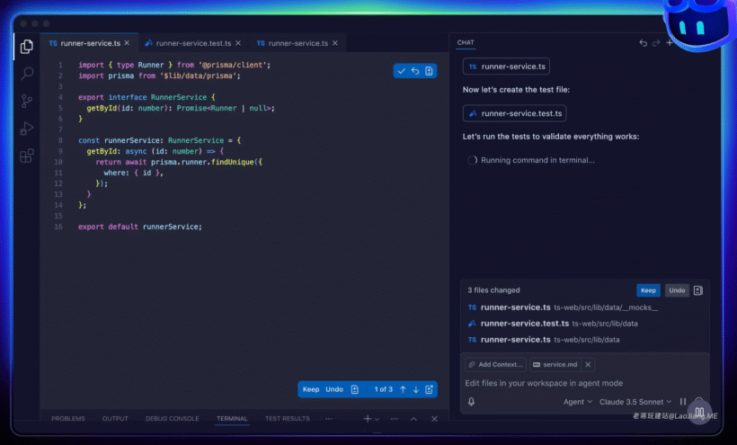Click the 'export interface RunnerService' code line
The height and width of the screenshot is (445, 737).
click(147, 97)
